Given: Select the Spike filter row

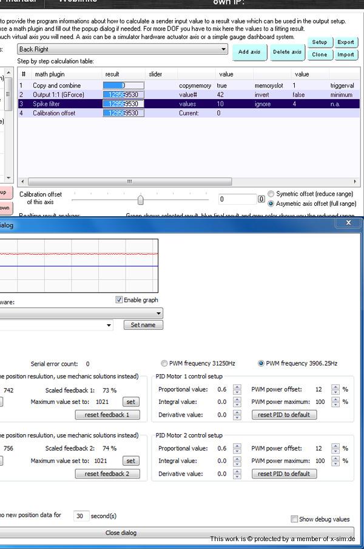Looking at the screenshot, I should [46, 104].
